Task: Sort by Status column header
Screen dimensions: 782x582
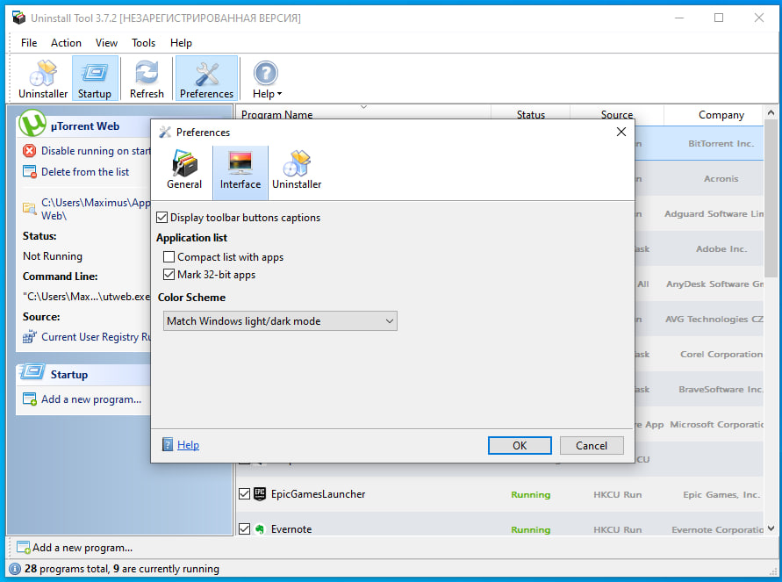Action: click(531, 115)
